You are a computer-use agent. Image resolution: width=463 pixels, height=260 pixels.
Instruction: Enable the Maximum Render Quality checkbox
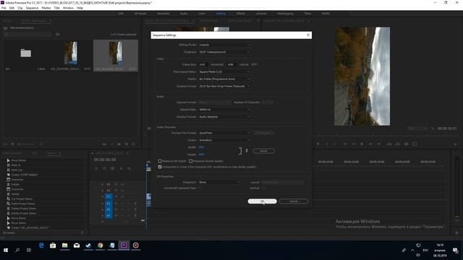(190, 161)
